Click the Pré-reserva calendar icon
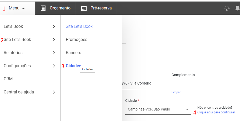The image size is (240, 121). [x=84, y=8]
